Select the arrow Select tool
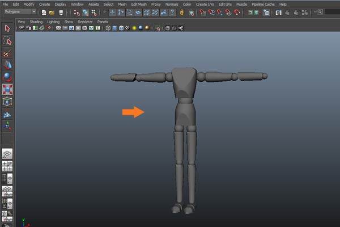 pos(7,28)
